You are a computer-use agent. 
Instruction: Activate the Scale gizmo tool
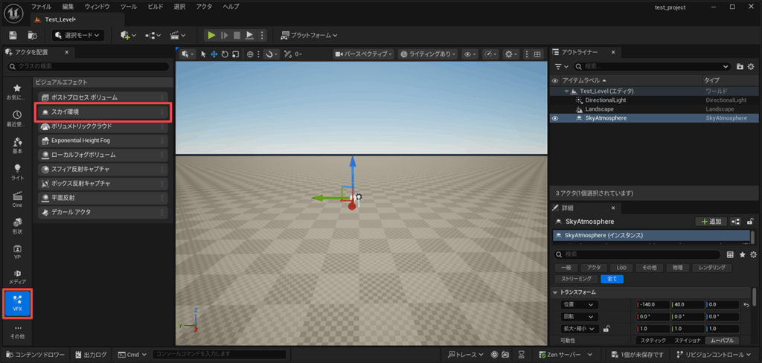(235, 54)
